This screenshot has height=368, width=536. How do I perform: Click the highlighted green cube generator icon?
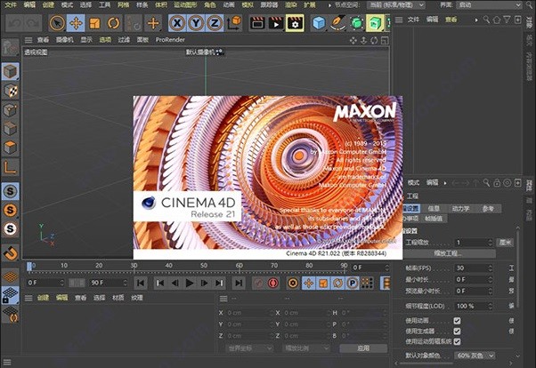pyautogui.click(x=375, y=23)
